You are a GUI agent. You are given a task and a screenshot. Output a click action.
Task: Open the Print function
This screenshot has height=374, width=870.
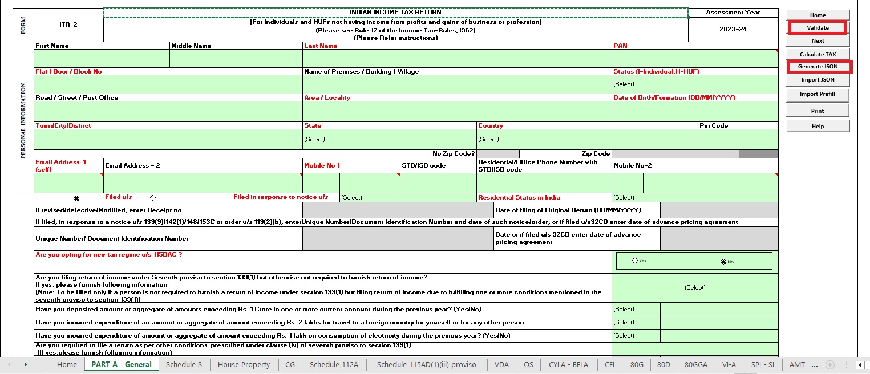click(x=818, y=110)
